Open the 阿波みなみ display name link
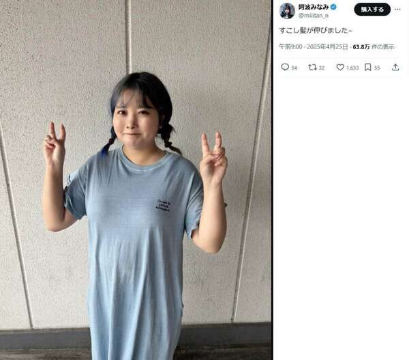The width and height of the screenshot is (409, 360). (314, 7)
